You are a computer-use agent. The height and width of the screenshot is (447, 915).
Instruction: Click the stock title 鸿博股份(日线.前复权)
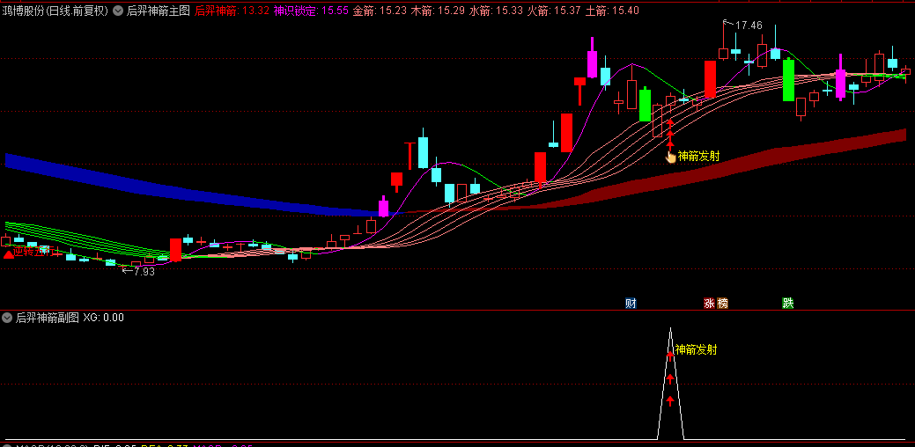pyautogui.click(x=55, y=10)
